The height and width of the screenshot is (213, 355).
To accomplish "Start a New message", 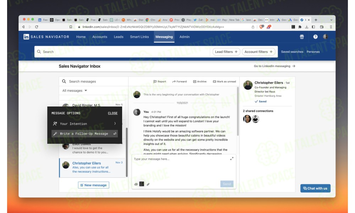I will pyautogui.click(x=93, y=185).
